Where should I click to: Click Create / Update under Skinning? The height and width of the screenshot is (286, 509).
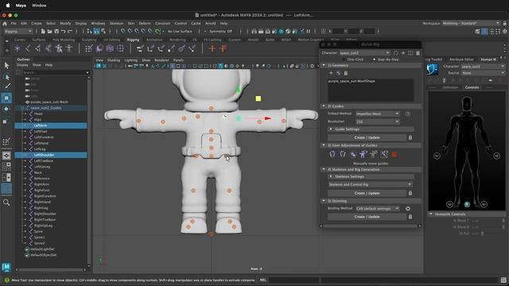point(367,217)
